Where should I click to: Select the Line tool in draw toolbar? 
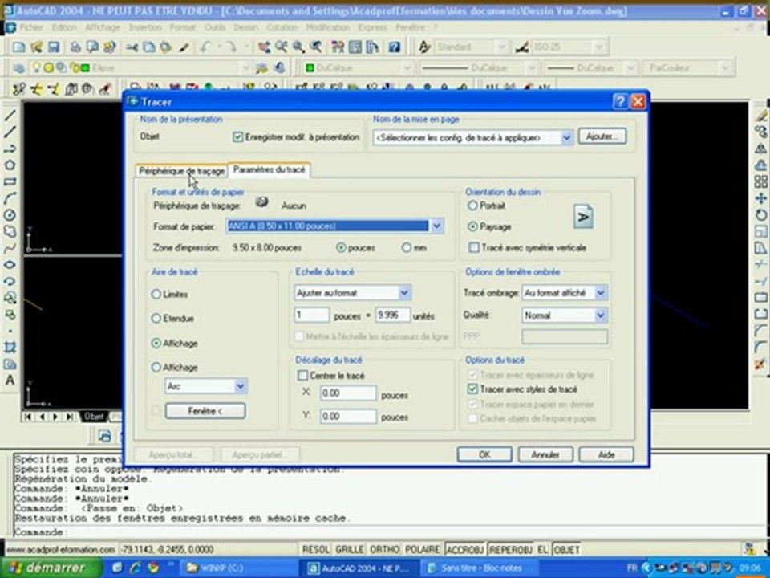point(10,116)
